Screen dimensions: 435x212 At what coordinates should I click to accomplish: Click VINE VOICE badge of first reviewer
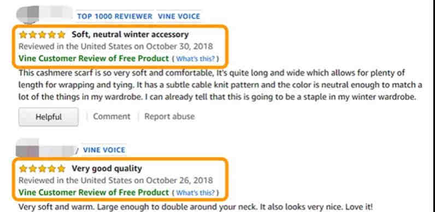pos(179,16)
